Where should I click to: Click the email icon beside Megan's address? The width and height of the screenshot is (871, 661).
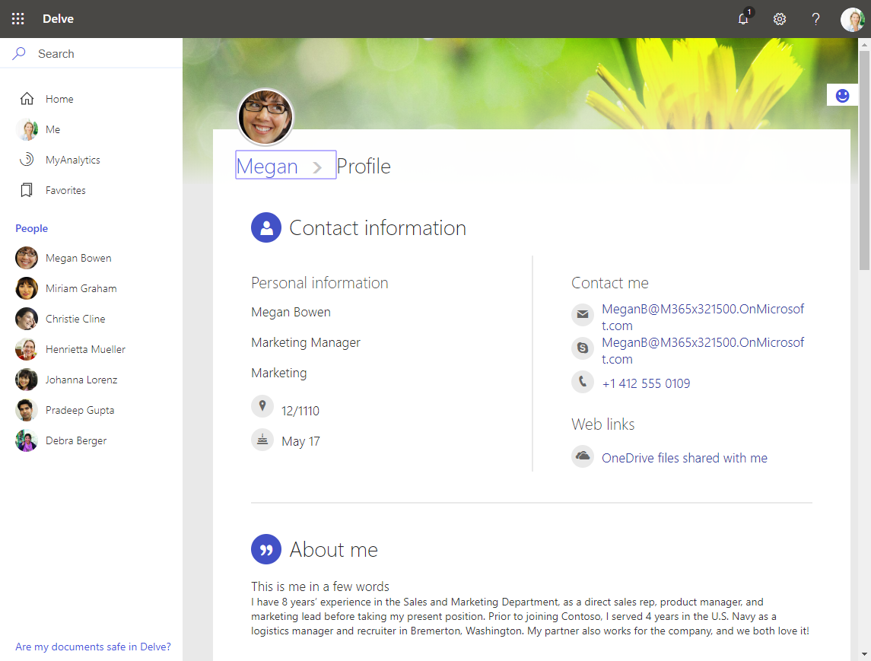click(582, 314)
